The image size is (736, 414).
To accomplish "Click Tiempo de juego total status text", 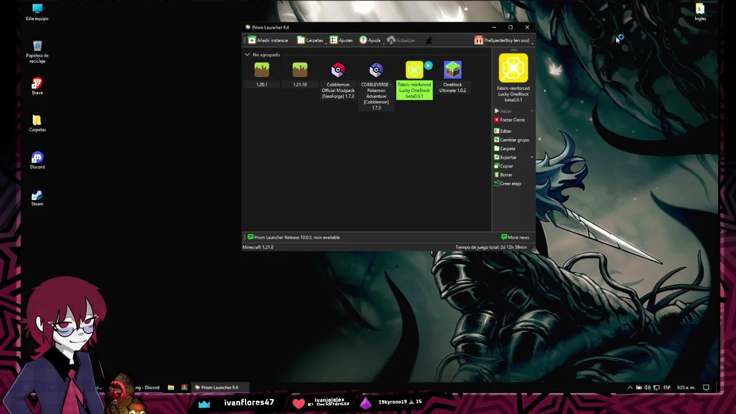I will [491, 247].
